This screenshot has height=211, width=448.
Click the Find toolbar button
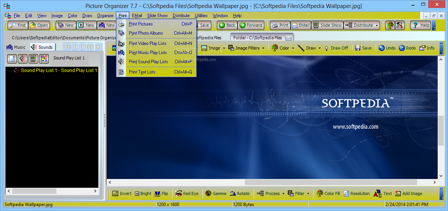pos(18,25)
